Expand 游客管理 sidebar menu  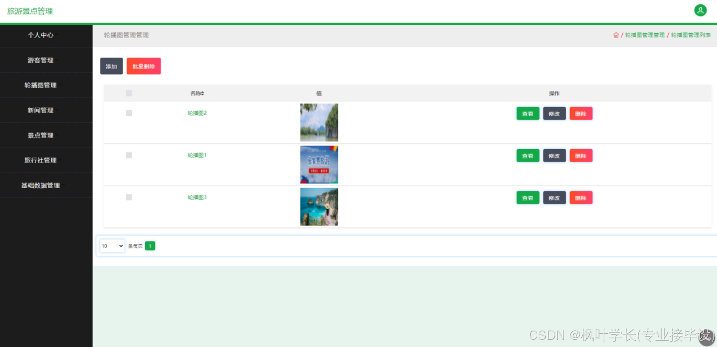click(41, 60)
